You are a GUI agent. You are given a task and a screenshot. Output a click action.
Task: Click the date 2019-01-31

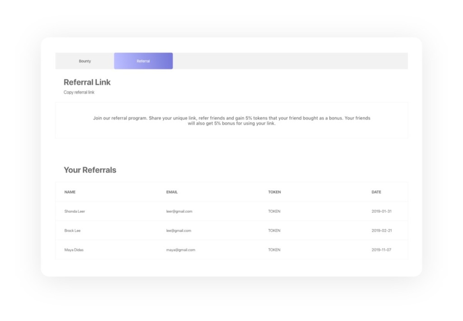(382, 211)
